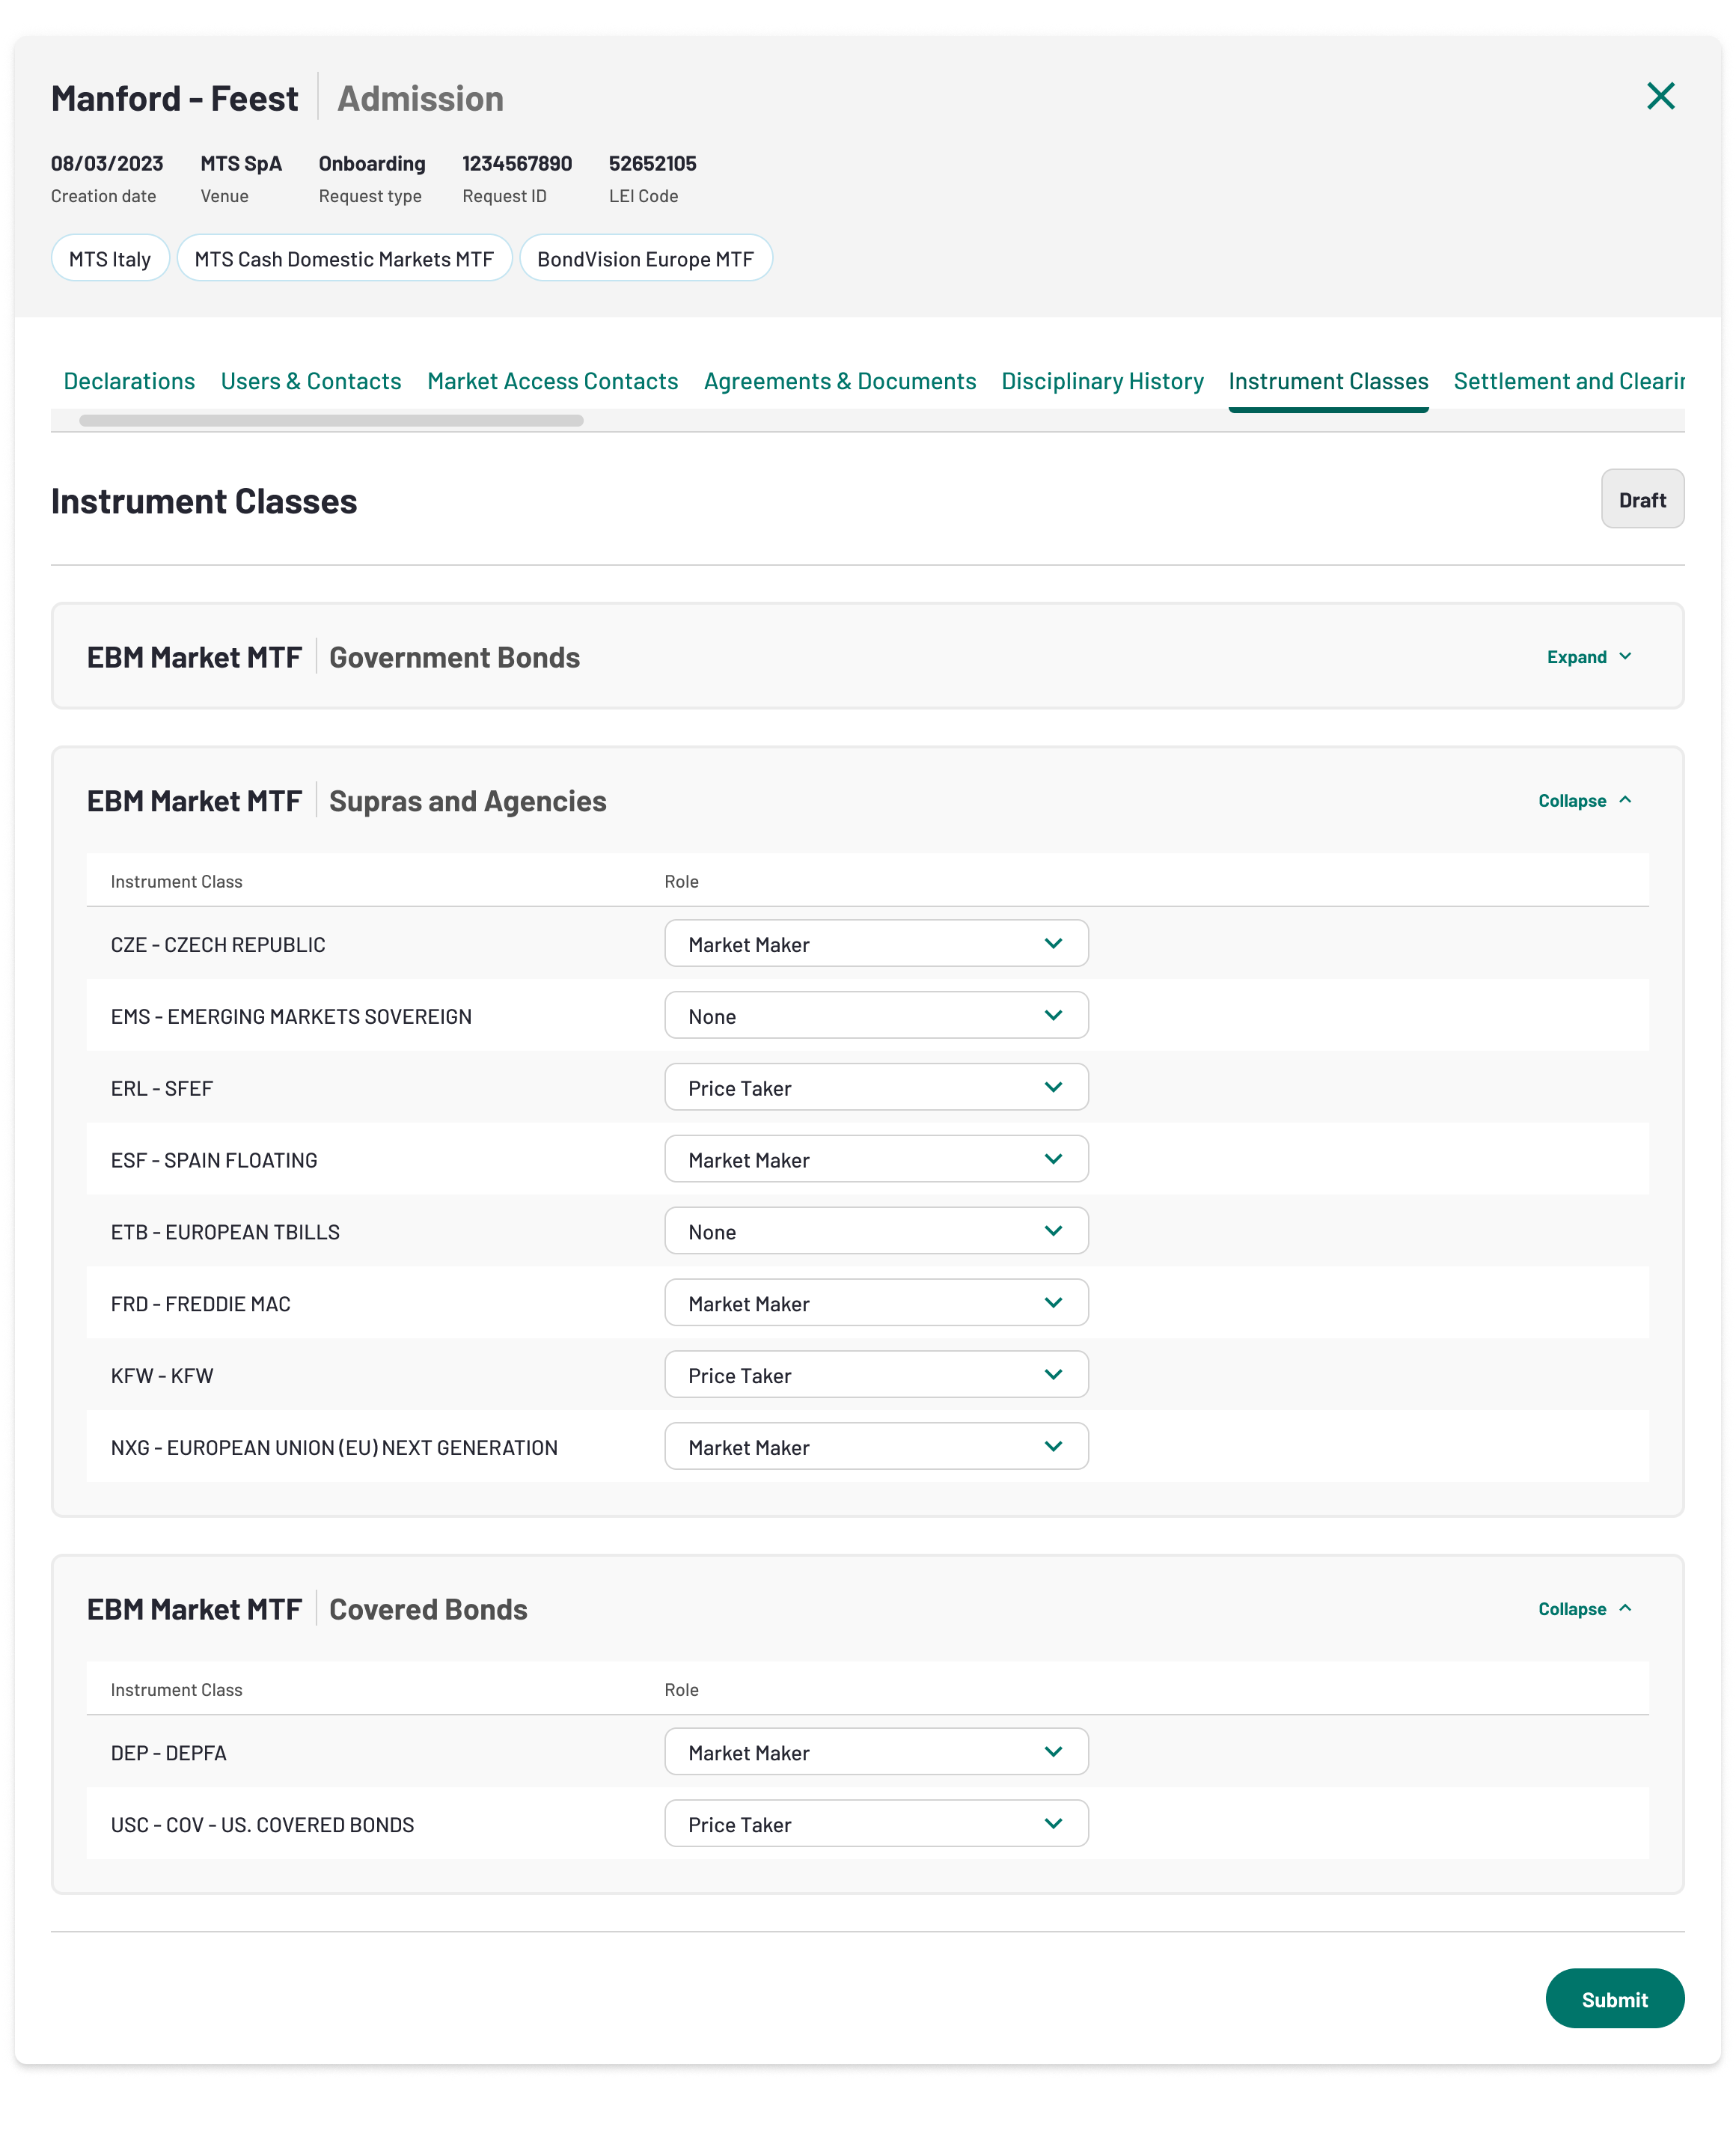Click the horizontal tab scrollbar thumb

point(331,421)
